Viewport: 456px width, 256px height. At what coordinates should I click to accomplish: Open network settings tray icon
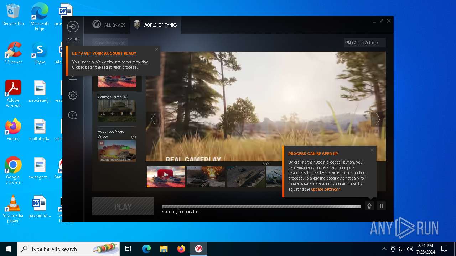401,249
